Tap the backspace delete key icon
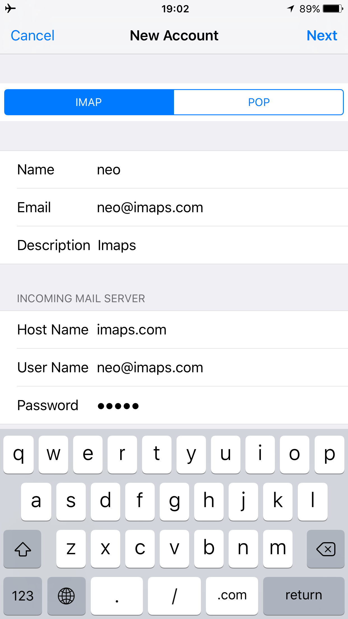Screen dimensions: 348x619 coord(326,549)
